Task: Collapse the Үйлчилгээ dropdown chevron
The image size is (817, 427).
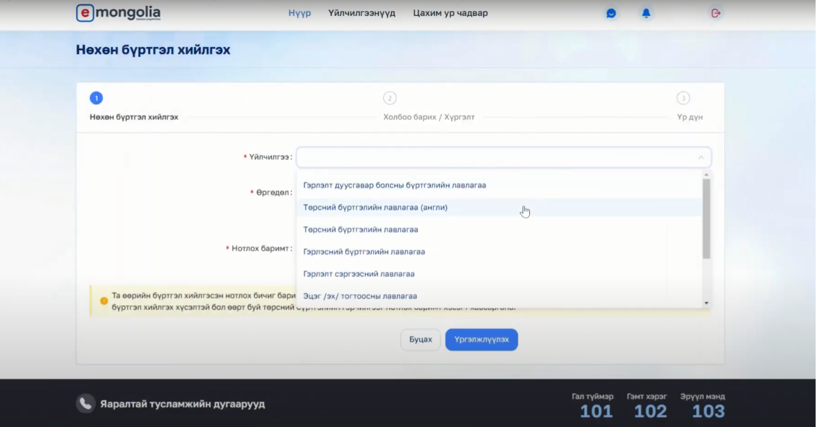Action: 702,158
